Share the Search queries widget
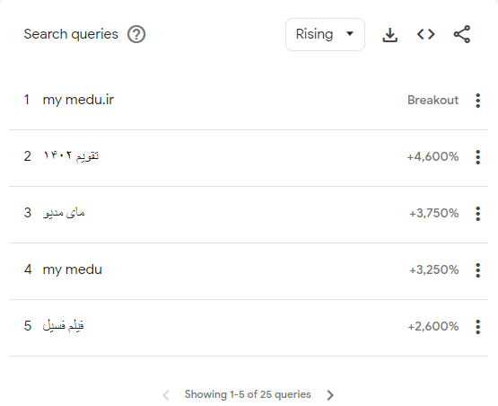This screenshot has height=406, width=498. click(x=462, y=34)
